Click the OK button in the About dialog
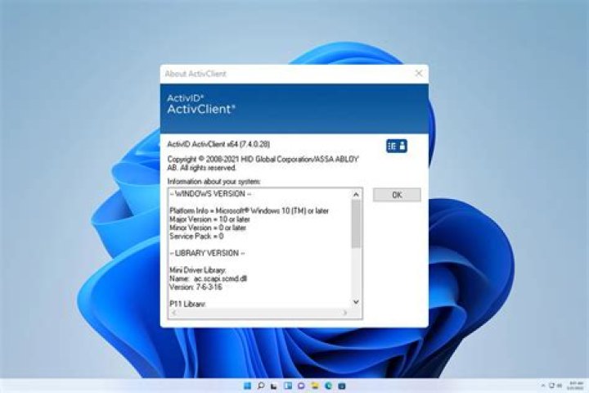Image resolution: width=589 pixels, height=393 pixels. (x=397, y=195)
